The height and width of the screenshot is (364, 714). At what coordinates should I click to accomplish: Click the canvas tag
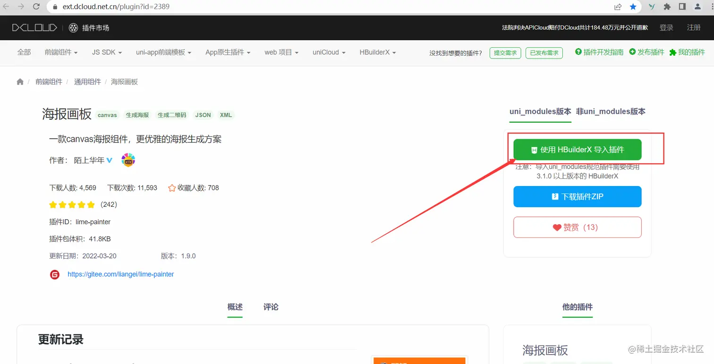(107, 115)
